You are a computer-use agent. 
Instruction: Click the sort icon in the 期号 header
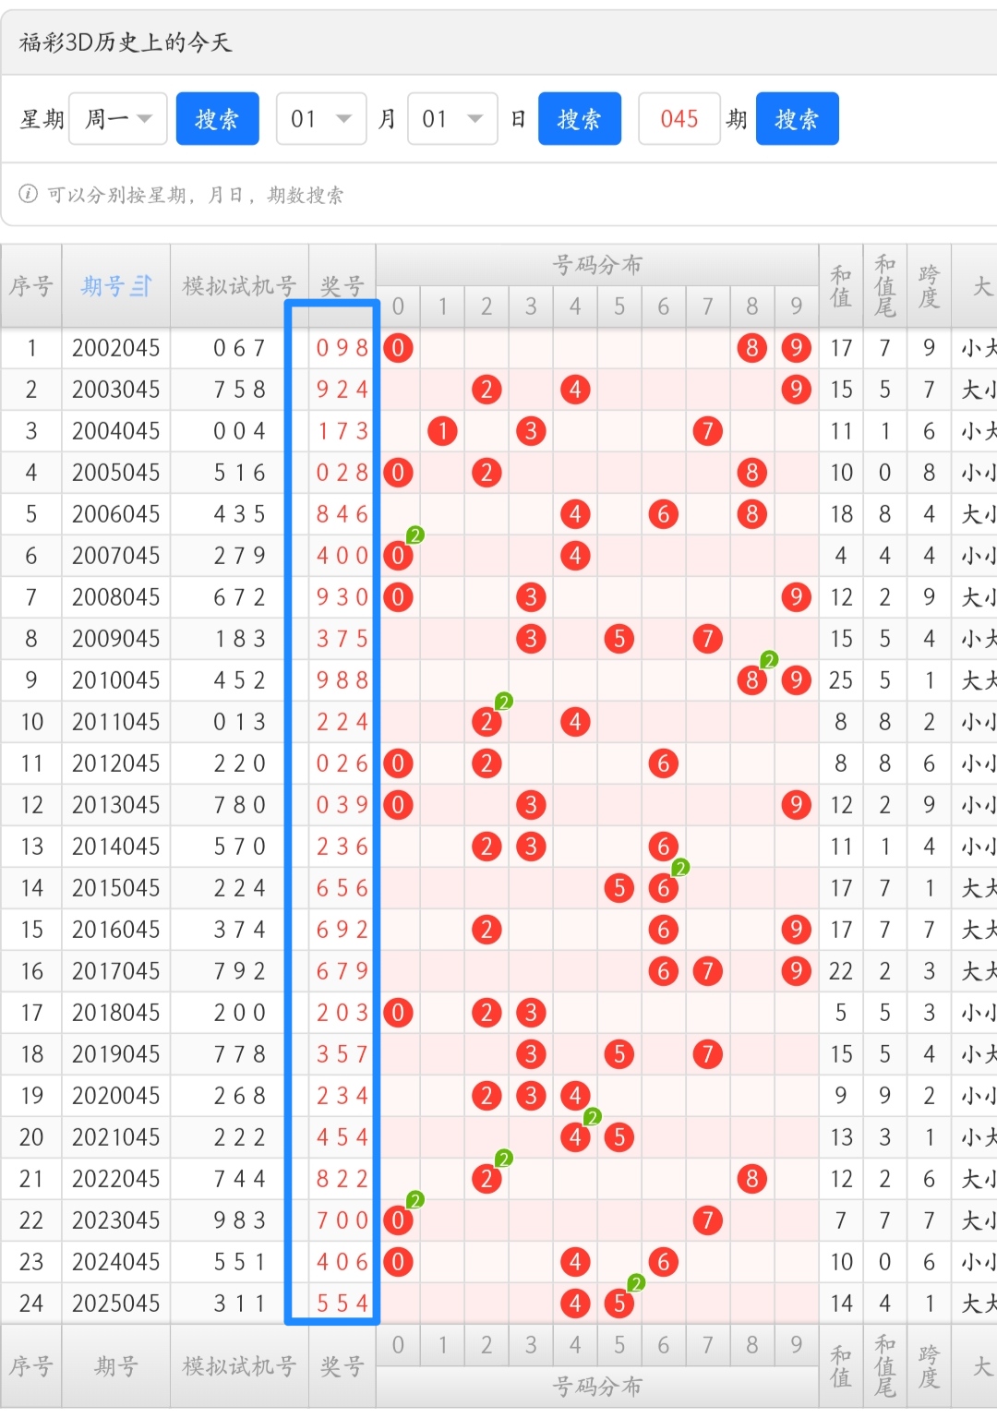141,286
